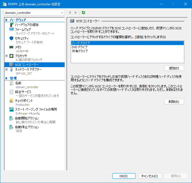Click the キャンセル(C) button
Screen dimensions: 192x183
click(150, 176)
